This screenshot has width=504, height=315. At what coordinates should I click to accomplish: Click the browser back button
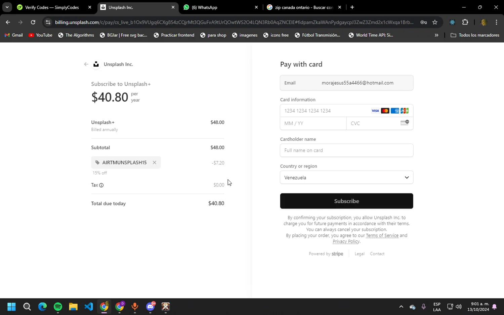click(8, 22)
